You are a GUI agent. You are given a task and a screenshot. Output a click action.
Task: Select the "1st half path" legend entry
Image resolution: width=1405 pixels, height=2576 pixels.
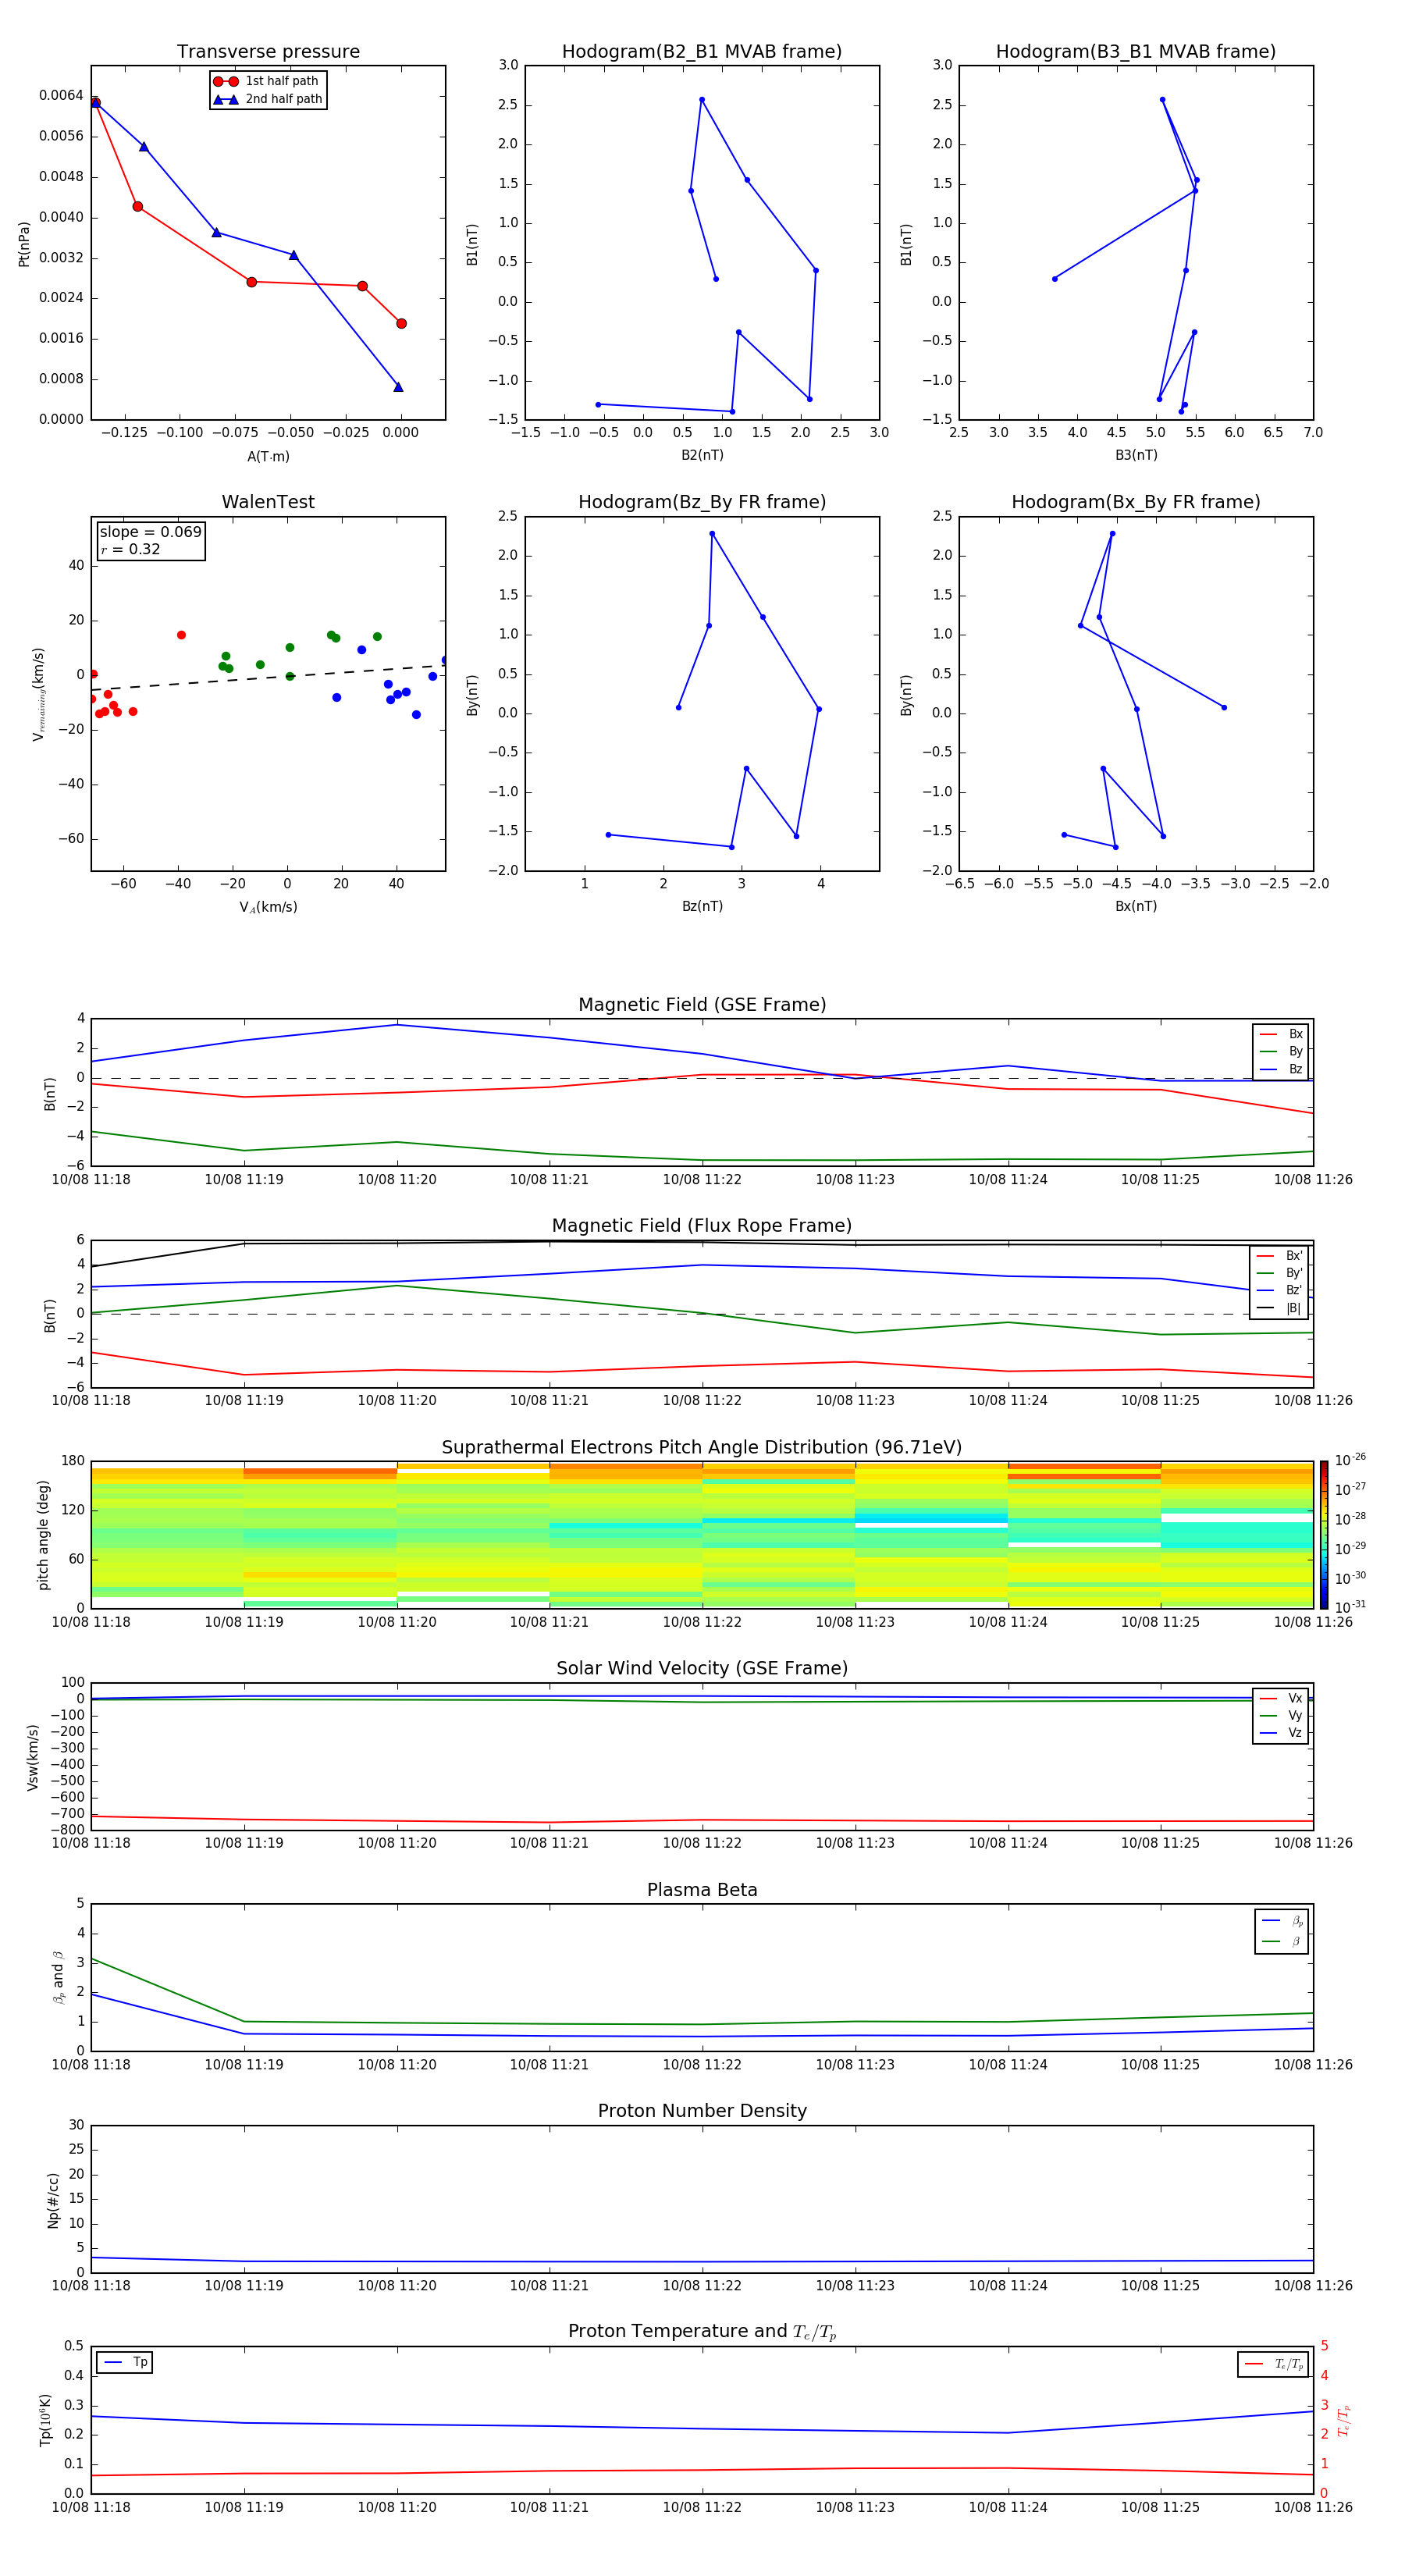pos(267,81)
